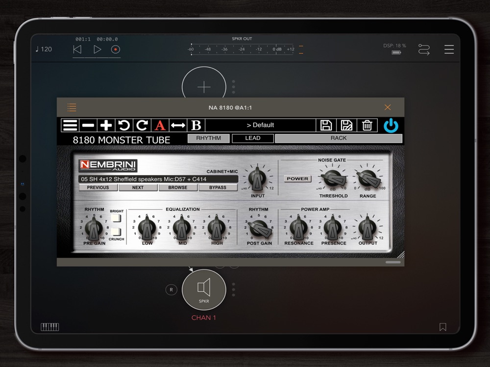Switch to the LEAD channel

click(253, 138)
